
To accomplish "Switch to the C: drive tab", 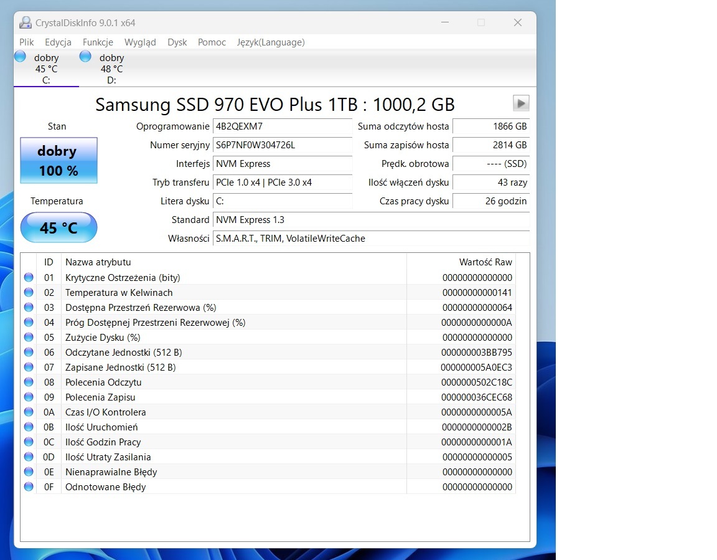I will click(46, 68).
